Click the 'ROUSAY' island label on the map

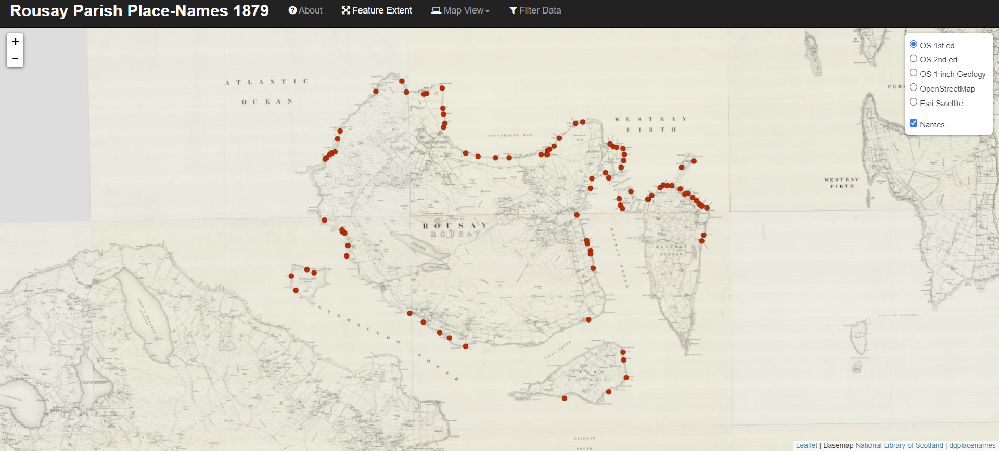(x=455, y=226)
